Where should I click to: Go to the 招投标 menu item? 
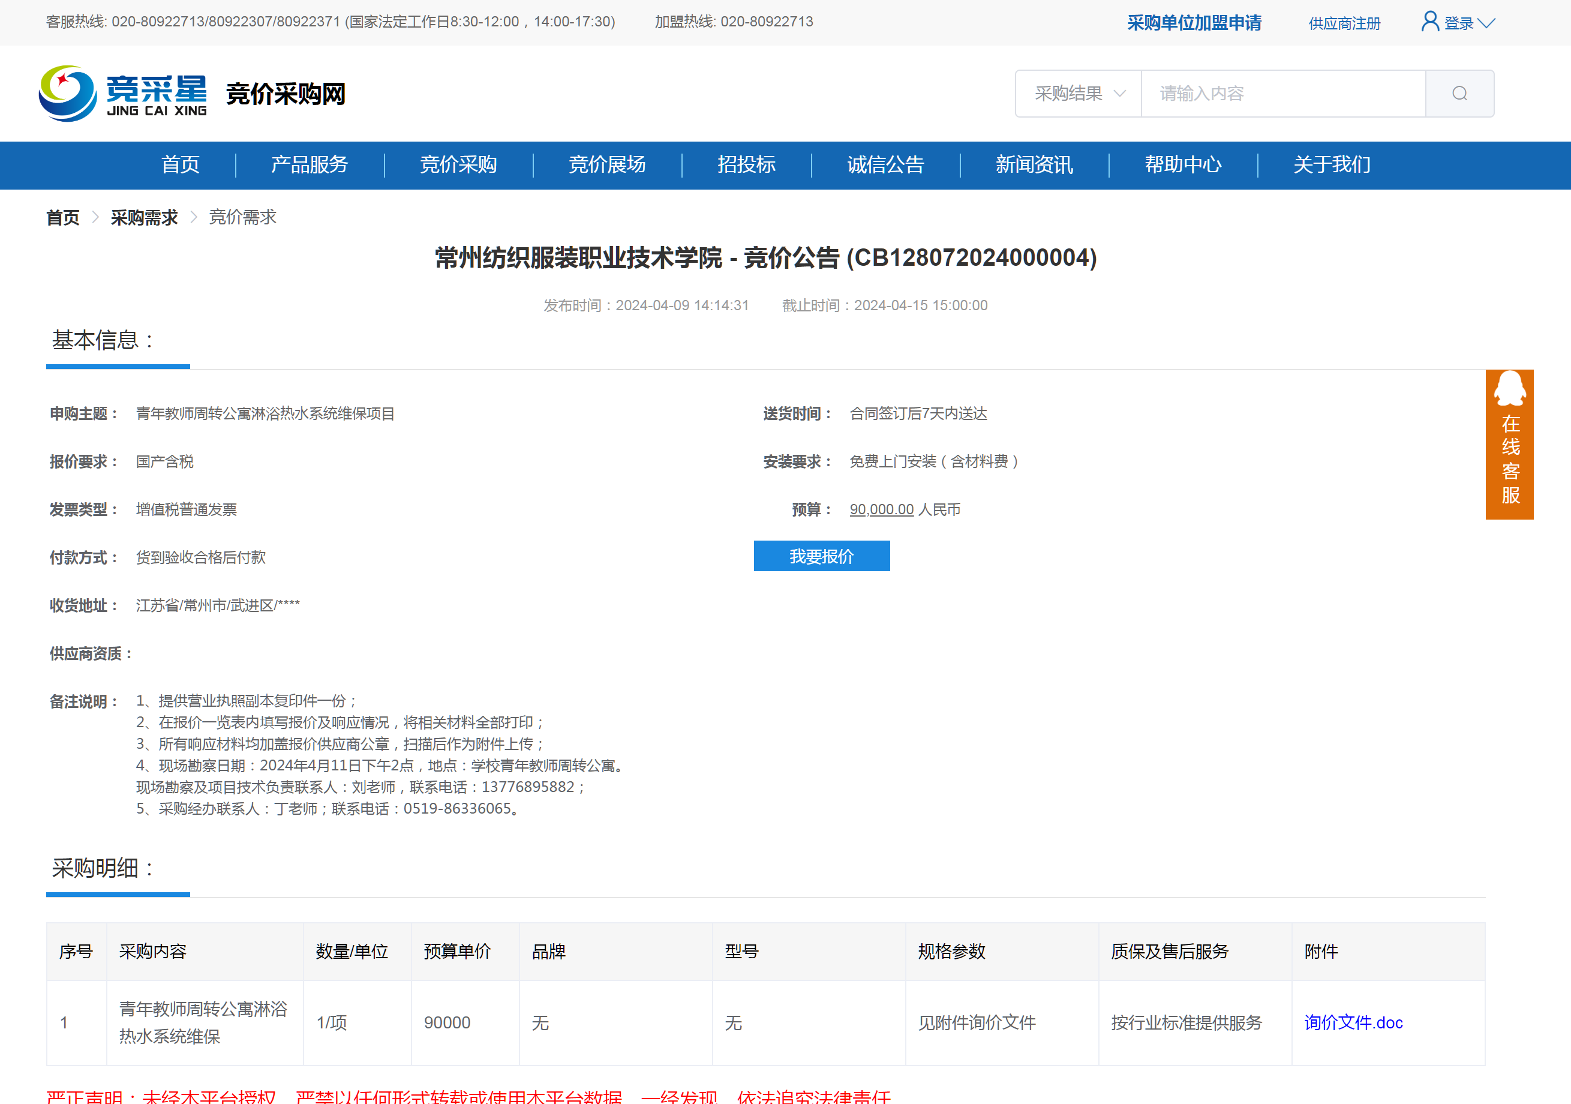(x=746, y=165)
